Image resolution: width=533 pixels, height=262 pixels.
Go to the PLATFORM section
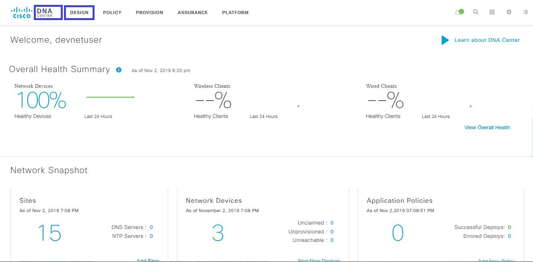(x=235, y=12)
